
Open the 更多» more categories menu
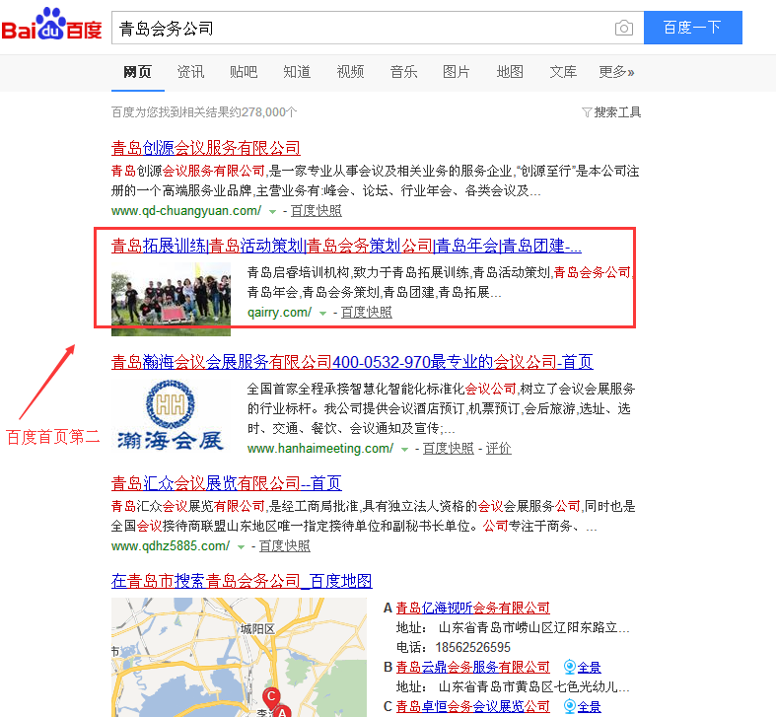[616, 72]
